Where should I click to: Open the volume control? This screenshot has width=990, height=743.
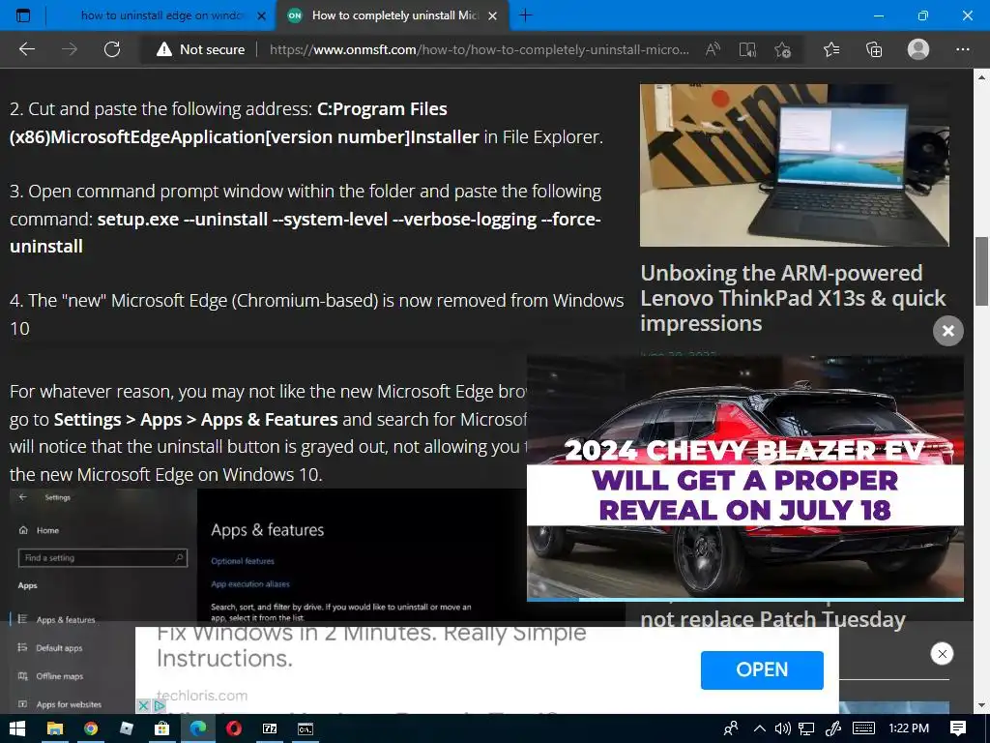[782, 728]
